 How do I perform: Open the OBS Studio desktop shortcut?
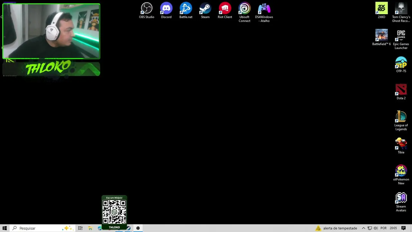pos(146,11)
